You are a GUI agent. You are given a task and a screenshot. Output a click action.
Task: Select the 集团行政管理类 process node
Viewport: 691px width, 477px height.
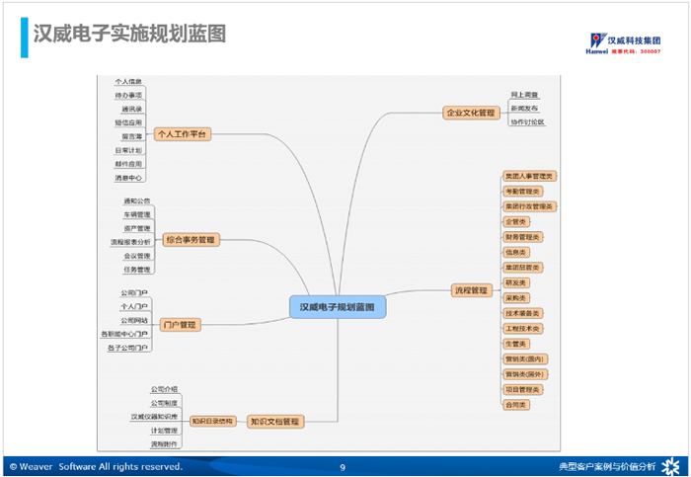529,206
